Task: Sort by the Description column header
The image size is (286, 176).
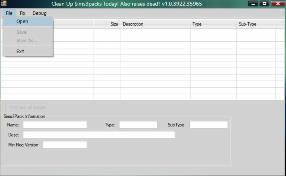Action: 155,24
